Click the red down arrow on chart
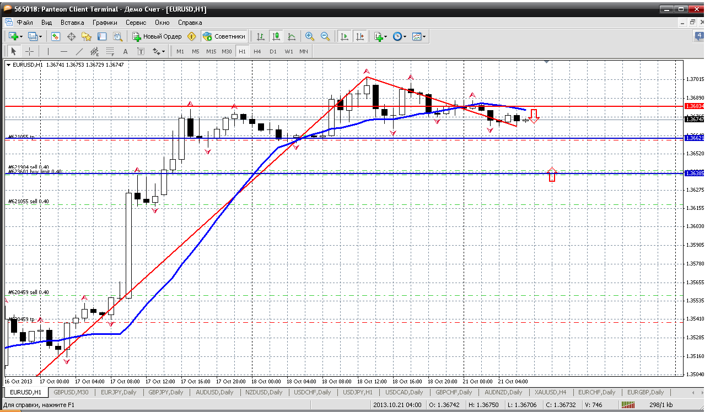This screenshot has width=710, height=412. click(x=533, y=116)
